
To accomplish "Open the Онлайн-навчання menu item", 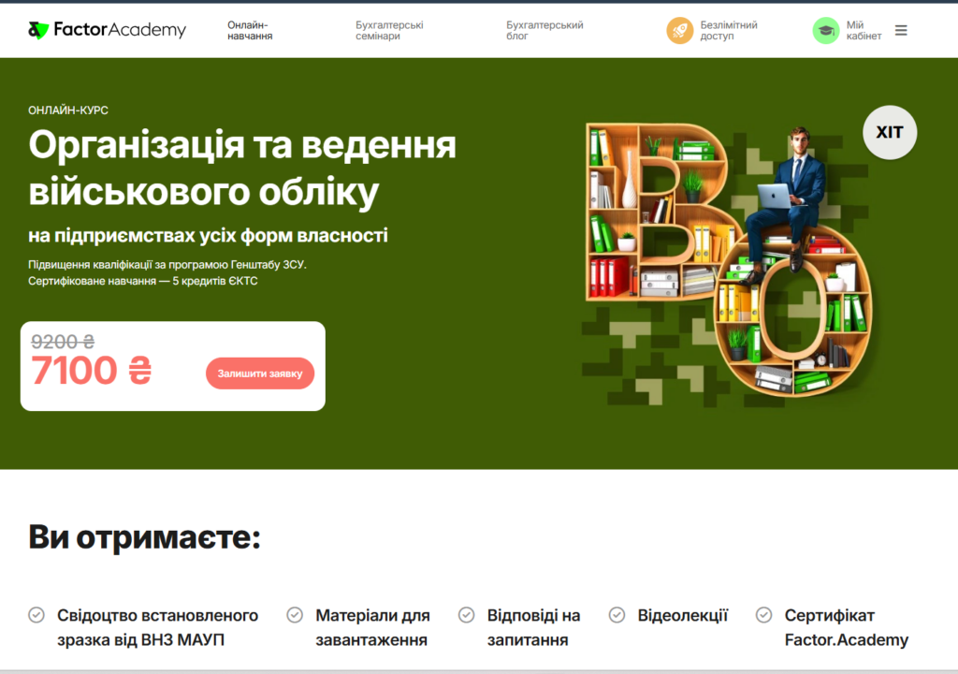I will point(250,30).
